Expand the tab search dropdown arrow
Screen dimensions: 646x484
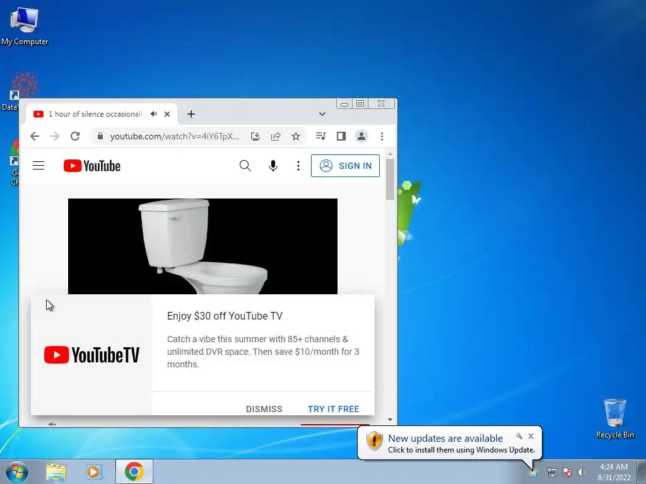(322, 114)
